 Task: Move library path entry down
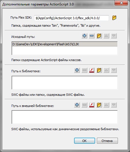(114, 70)
